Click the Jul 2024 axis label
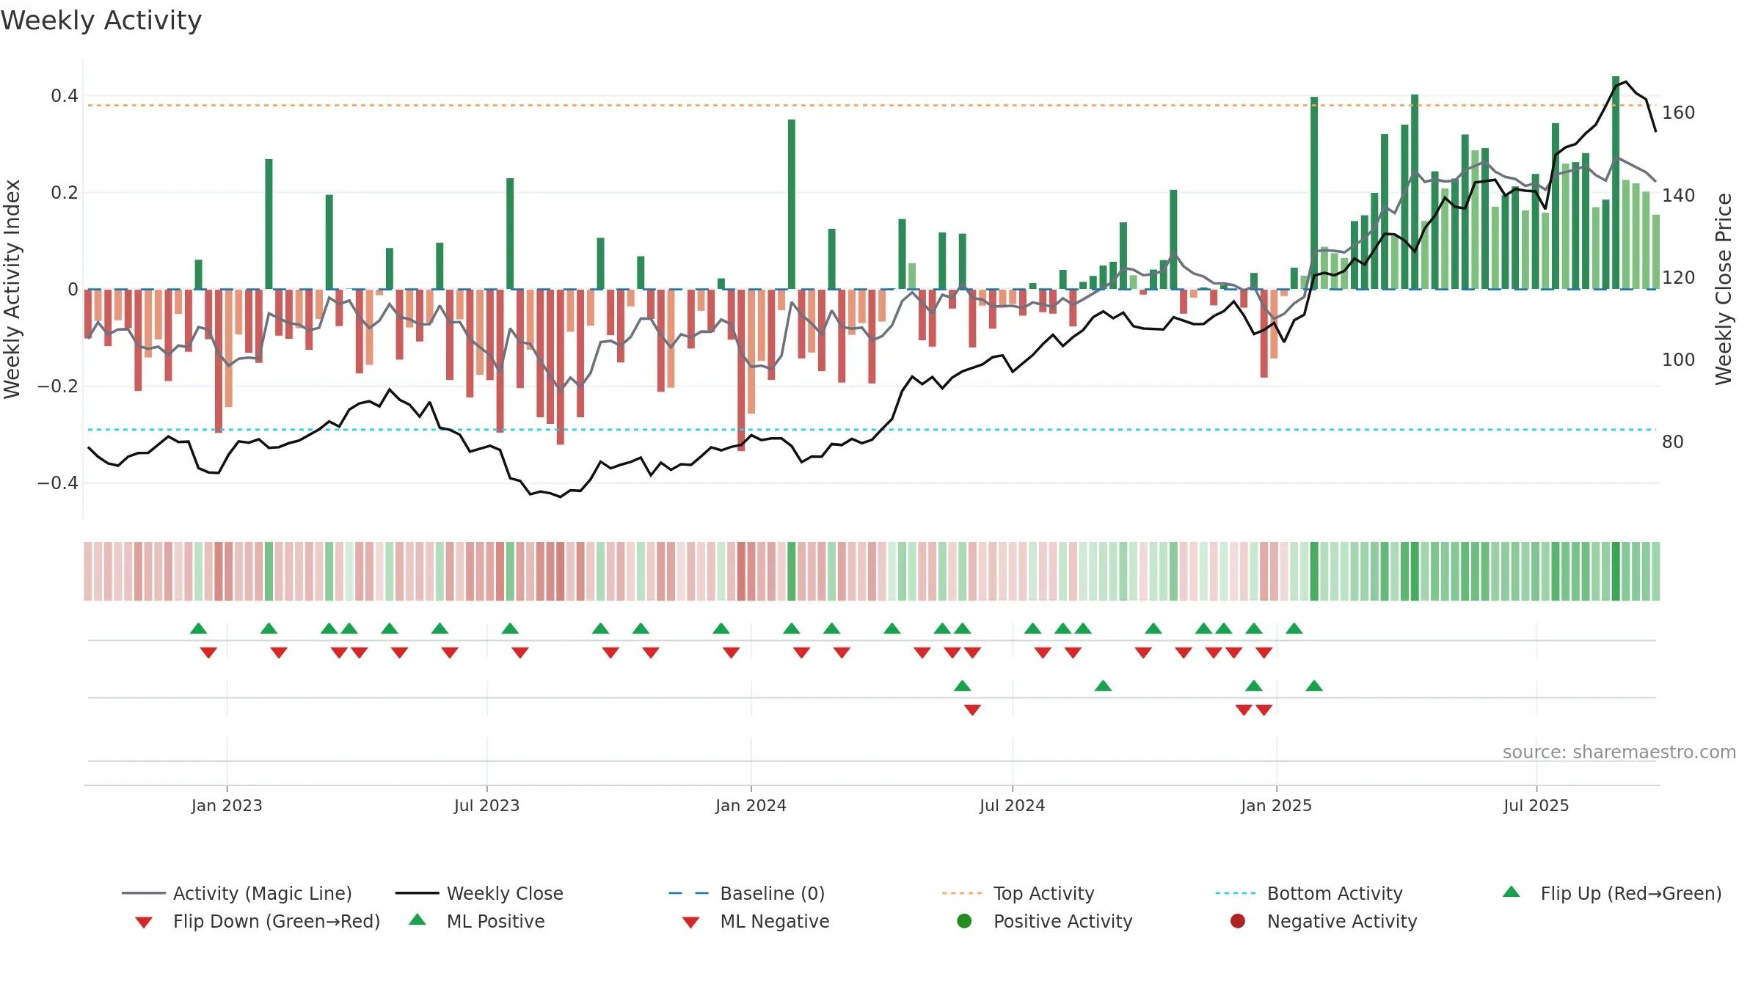The height and width of the screenshot is (990, 1761). (1012, 805)
